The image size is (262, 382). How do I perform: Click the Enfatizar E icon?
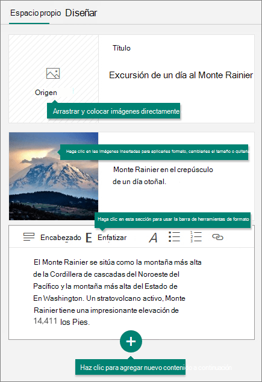point(89,238)
